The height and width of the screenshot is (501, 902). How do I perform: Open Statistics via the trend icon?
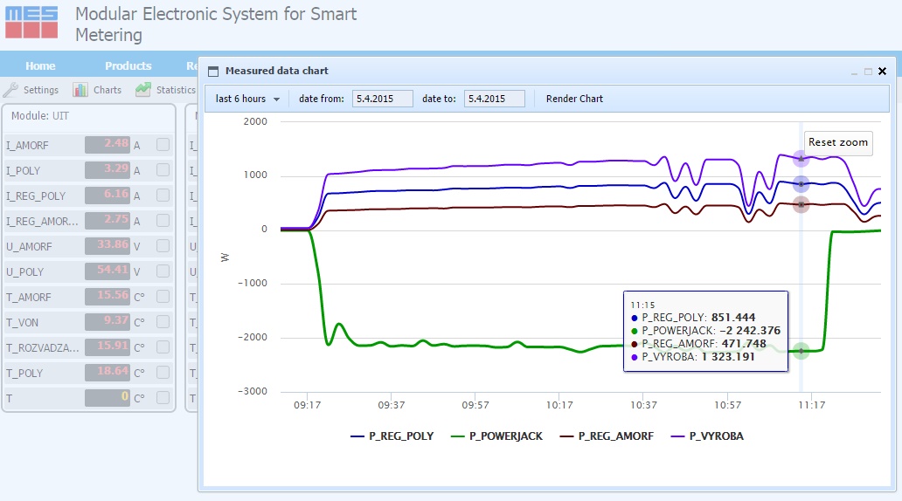click(x=143, y=90)
